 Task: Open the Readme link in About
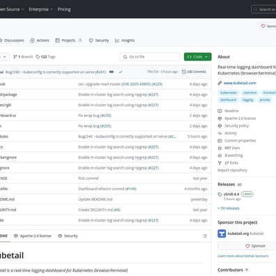[228, 111]
